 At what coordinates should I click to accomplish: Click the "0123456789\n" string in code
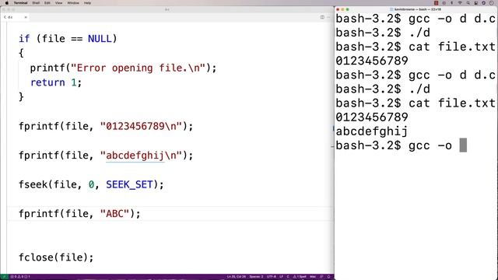(x=141, y=126)
